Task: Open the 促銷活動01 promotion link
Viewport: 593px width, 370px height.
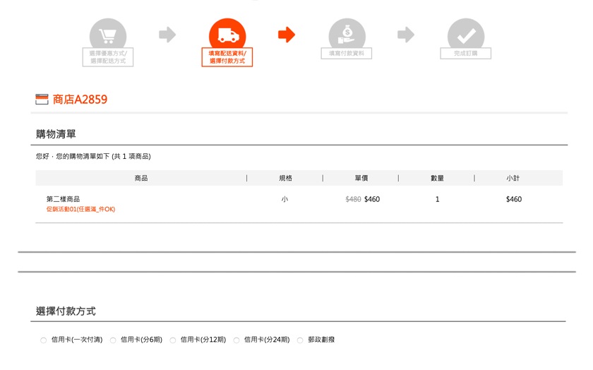Action: [80, 209]
